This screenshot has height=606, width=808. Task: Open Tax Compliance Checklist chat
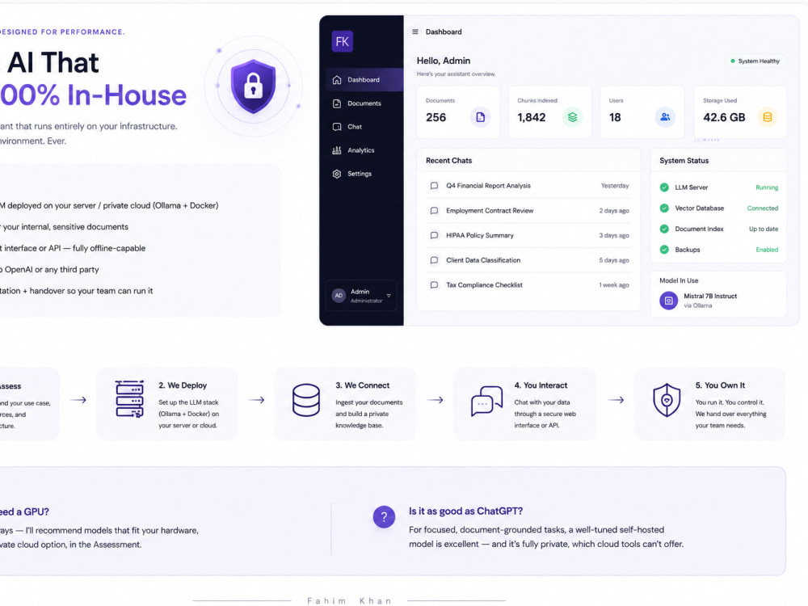click(528, 285)
